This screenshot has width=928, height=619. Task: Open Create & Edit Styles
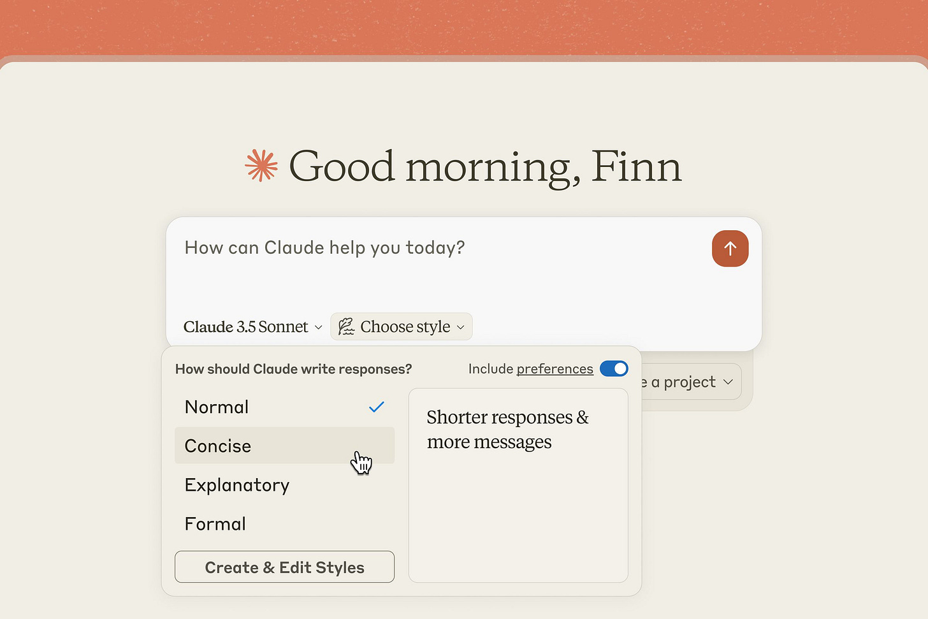point(284,567)
